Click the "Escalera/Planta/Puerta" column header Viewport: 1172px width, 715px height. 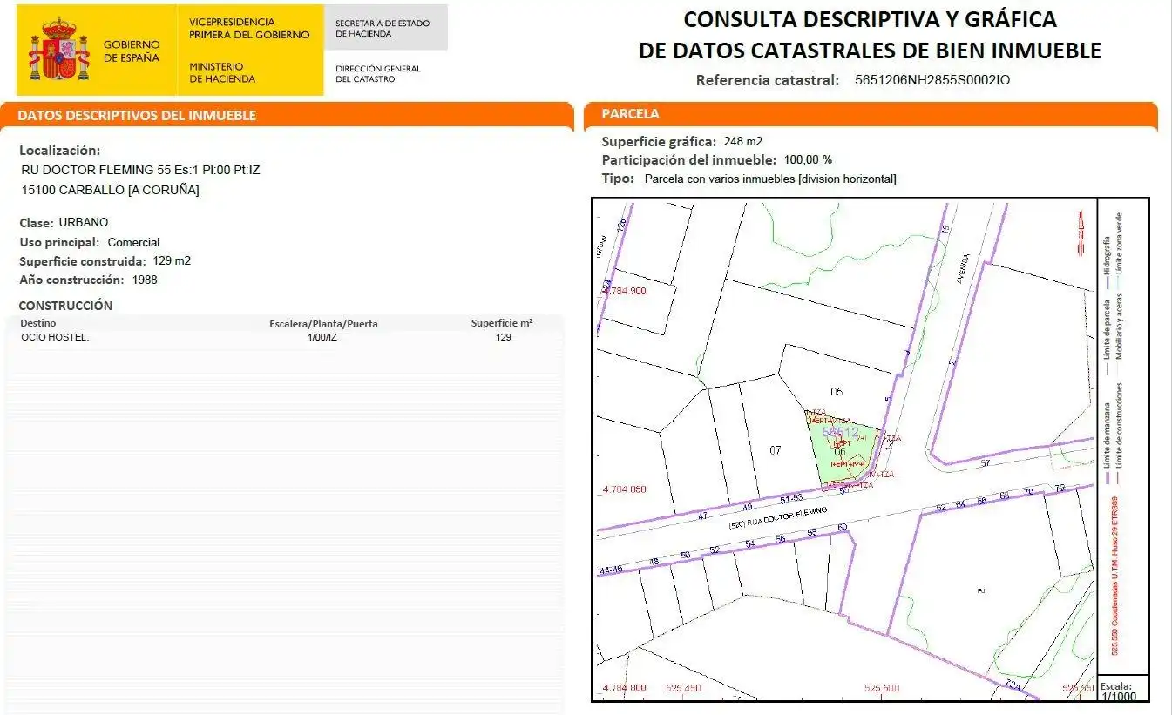click(324, 324)
